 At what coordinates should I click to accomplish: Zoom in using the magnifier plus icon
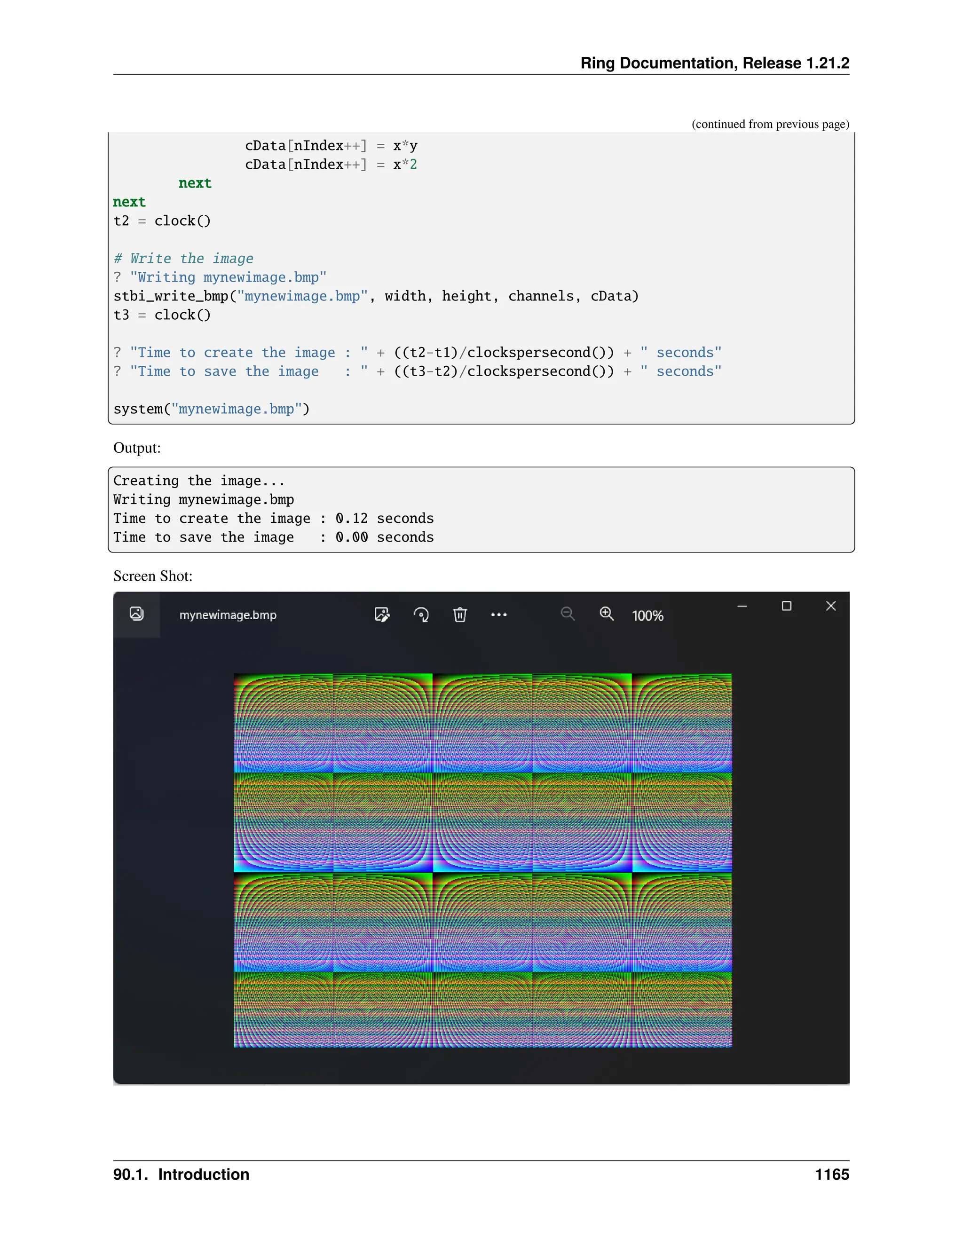pyautogui.click(x=607, y=614)
